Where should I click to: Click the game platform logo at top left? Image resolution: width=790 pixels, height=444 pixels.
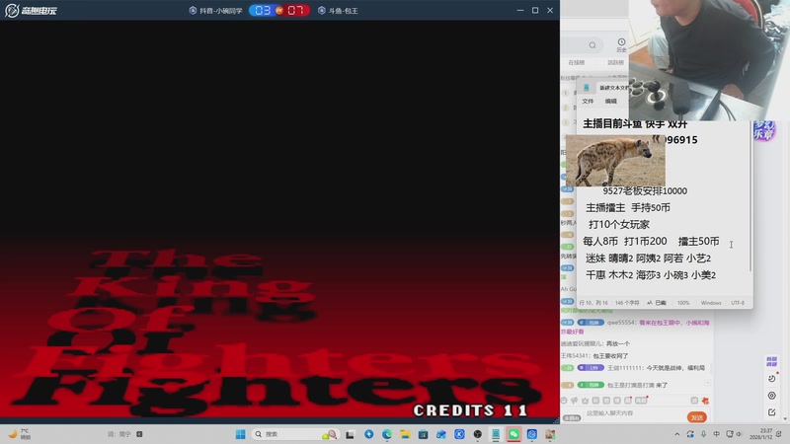tap(32, 10)
